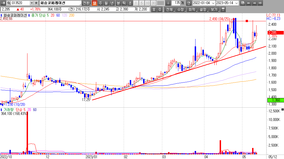This screenshot has width=284, height=159.
Task: Open the 설정 menu
Action: pyautogui.click(x=203, y=9)
